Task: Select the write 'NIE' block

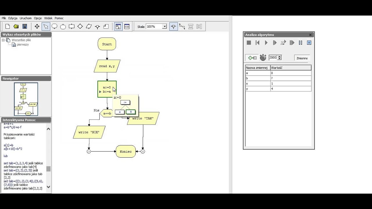Action: [89, 132]
